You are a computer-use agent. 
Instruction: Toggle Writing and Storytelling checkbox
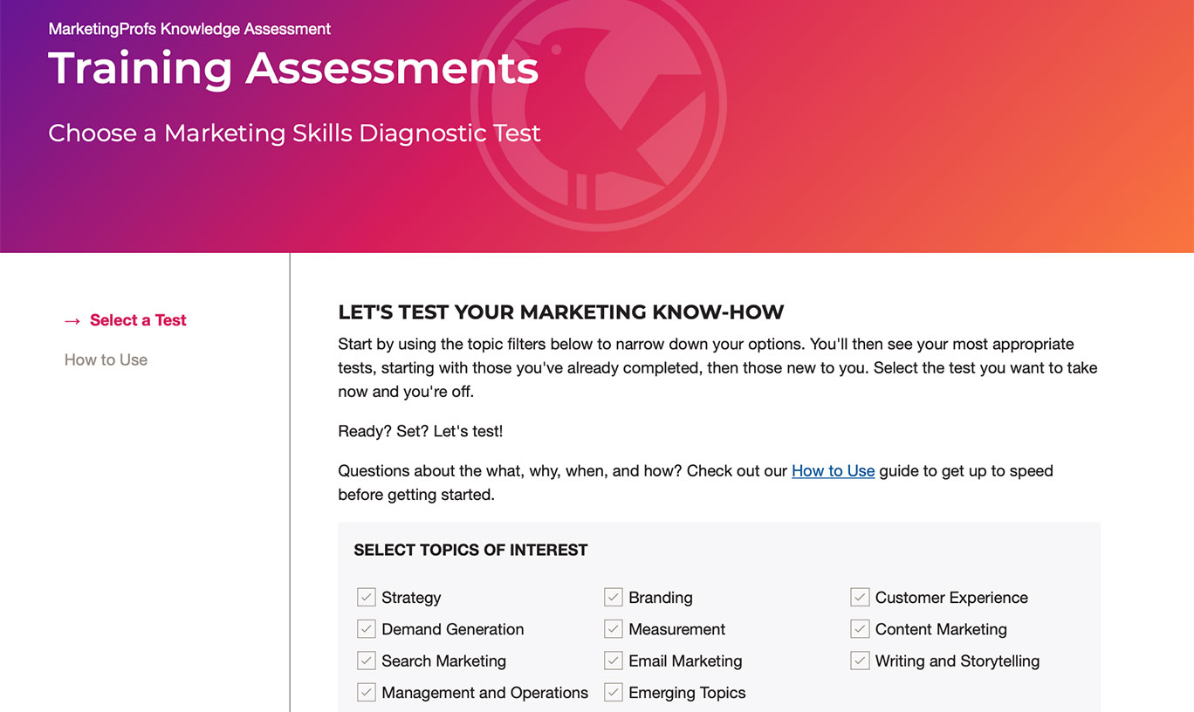click(x=860, y=661)
